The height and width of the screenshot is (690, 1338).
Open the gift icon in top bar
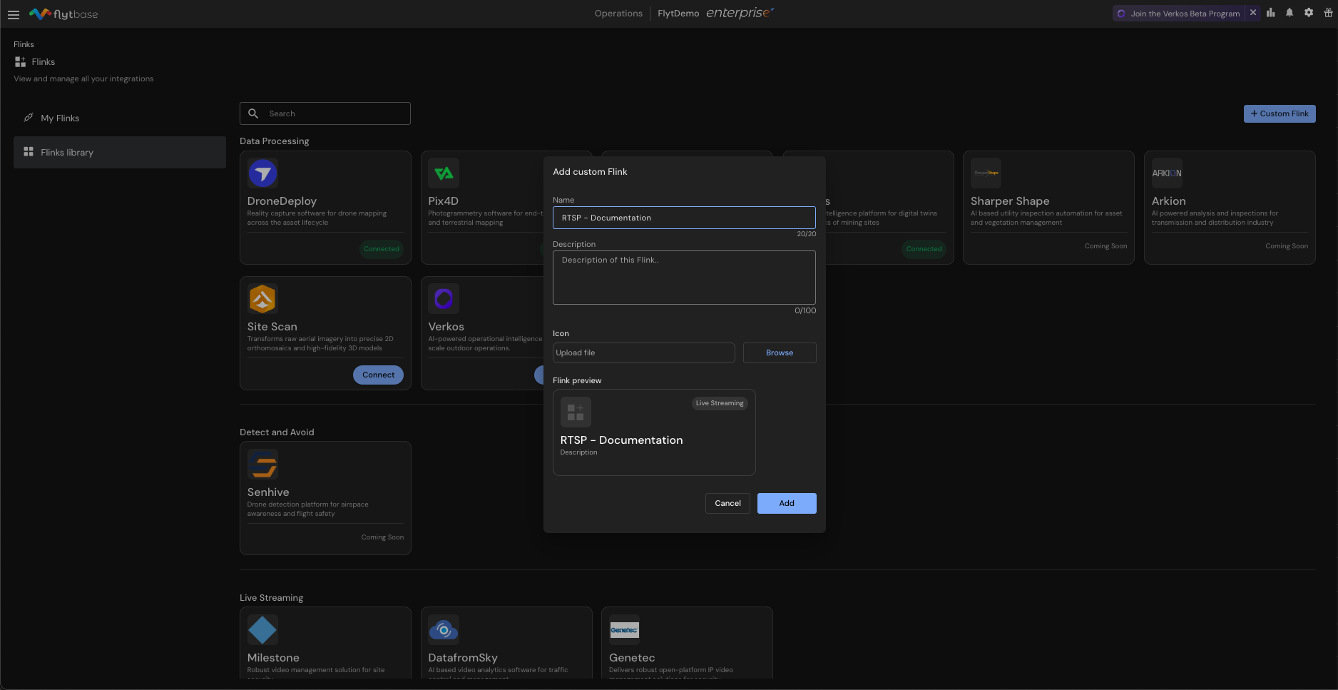(1328, 13)
